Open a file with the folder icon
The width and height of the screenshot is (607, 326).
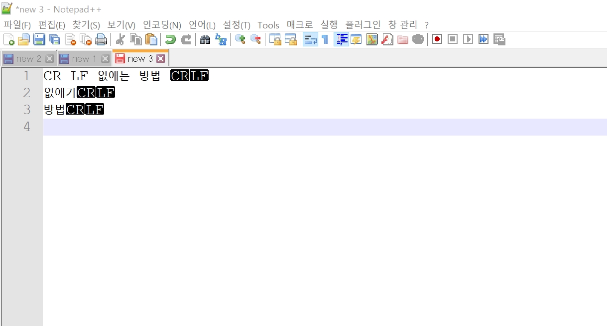pos(23,39)
